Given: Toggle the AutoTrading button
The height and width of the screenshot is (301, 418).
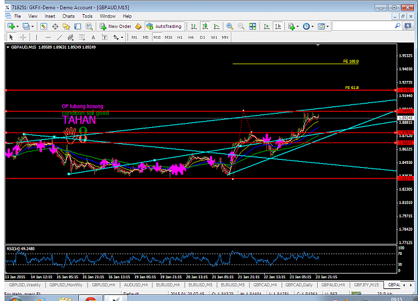Looking at the screenshot, I should coord(165,26).
